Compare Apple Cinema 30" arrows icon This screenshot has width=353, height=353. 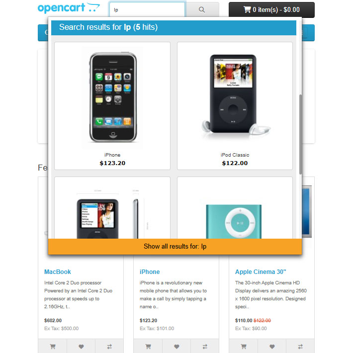(300, 346)
